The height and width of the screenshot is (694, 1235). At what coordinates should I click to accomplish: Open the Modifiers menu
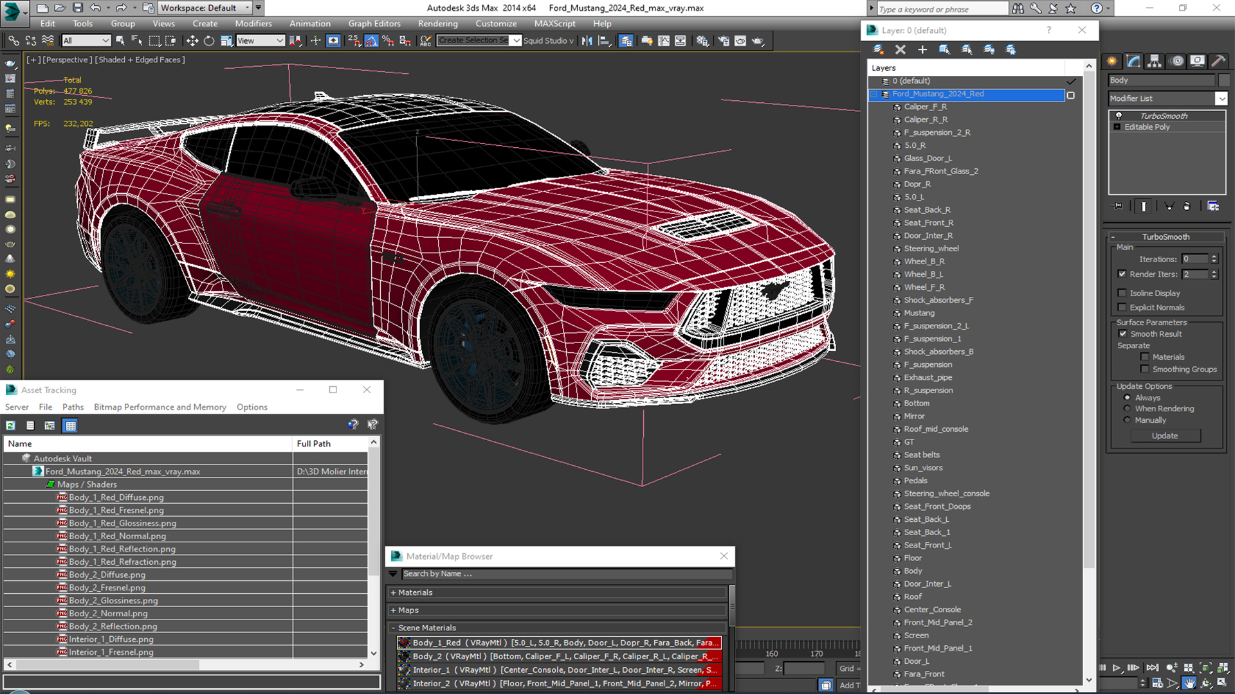pyautogui.click(x=253, y=24)
